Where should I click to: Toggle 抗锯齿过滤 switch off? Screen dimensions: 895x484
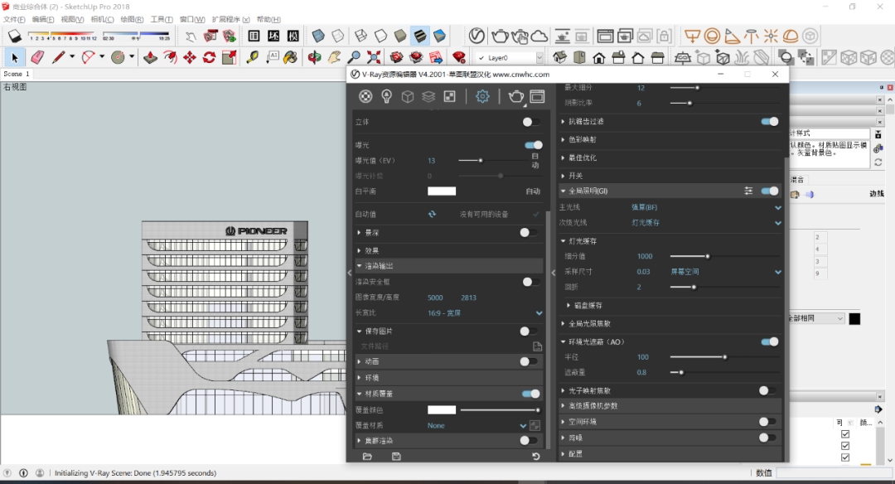coord(769,121)
